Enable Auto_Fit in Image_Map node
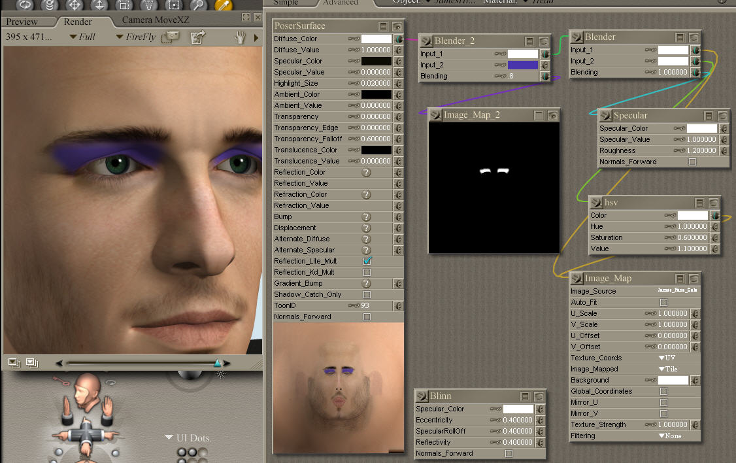The width and height of the screenshot is (736, 463). coord(663,302)
